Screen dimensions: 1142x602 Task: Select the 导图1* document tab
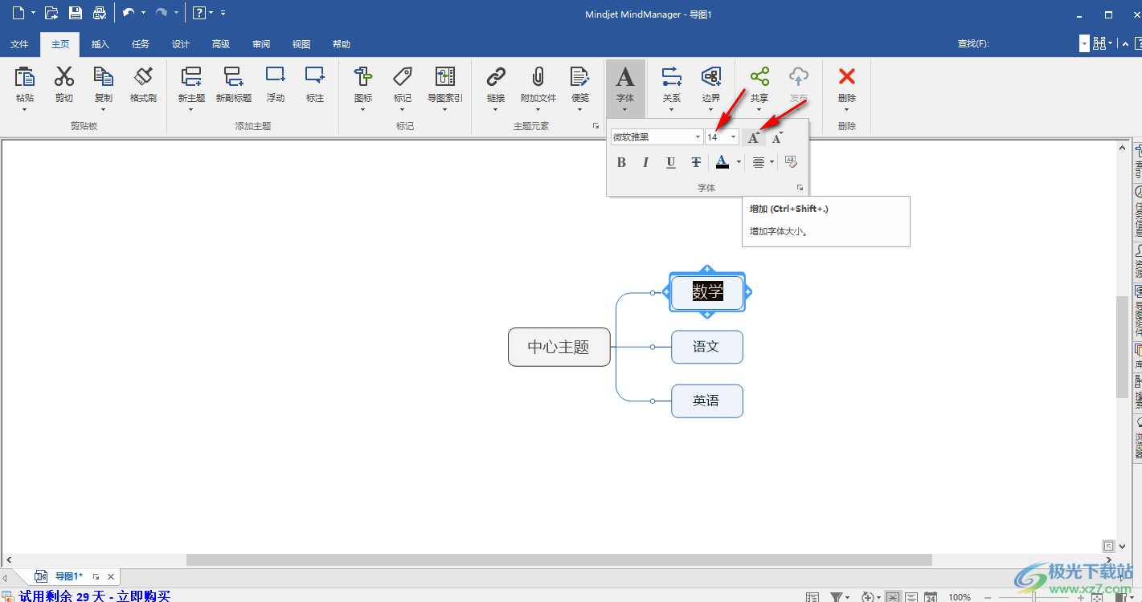click(x=68, y=576)
